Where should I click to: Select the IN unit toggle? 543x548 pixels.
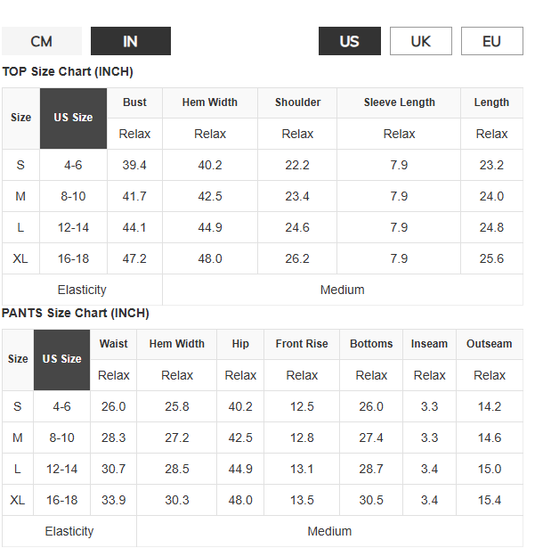coord(131,41)
